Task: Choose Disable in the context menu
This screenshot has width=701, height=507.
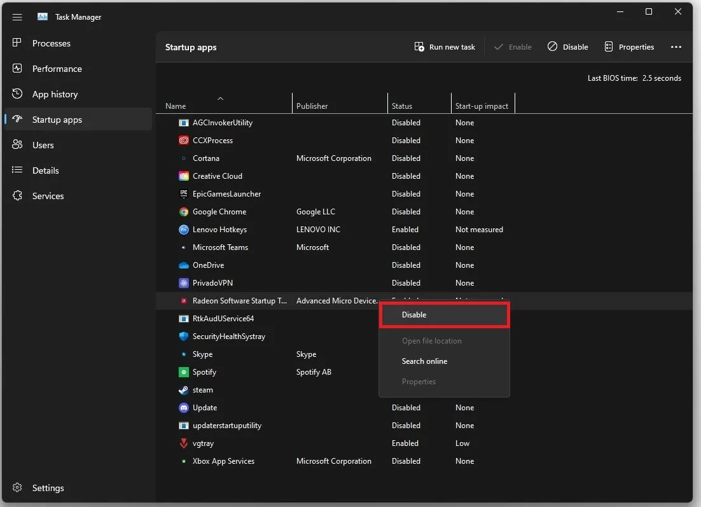Action: coord(444,315)
